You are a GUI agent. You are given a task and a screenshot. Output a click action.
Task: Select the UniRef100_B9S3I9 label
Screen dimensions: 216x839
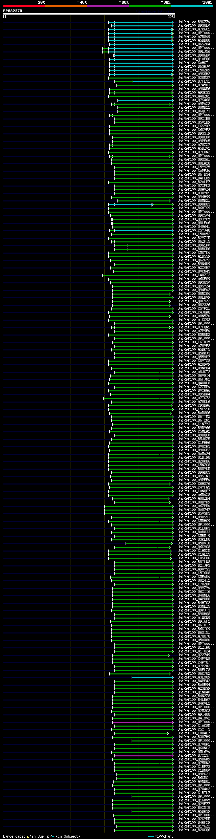click(x=194, y=134)
